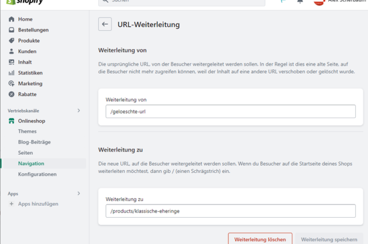Go to Home in sidebar

25,19
